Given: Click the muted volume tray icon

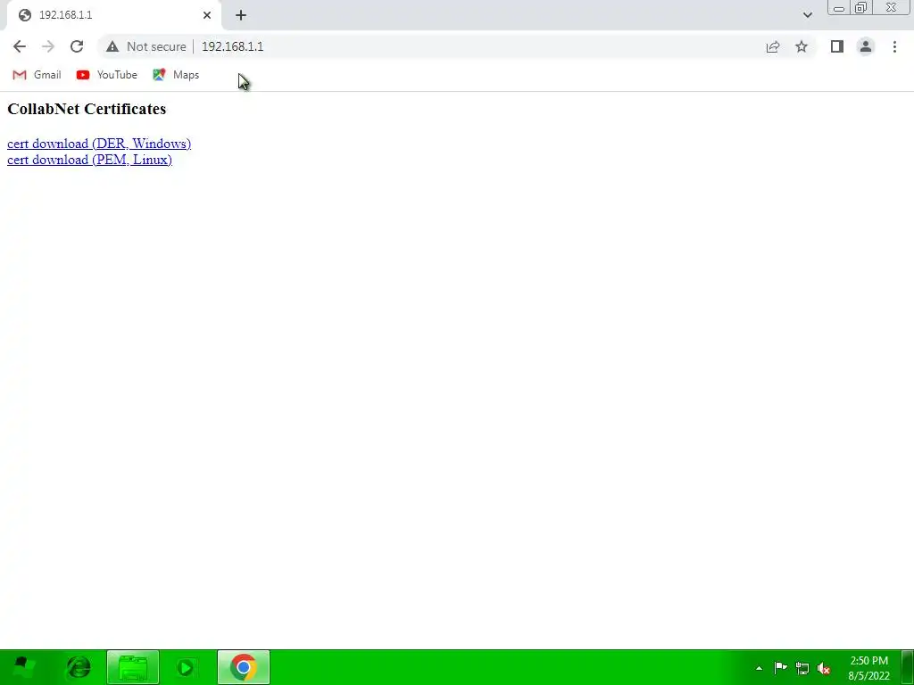Looking at the screenshot, I should pyautogui.click(x=824, y=668).
